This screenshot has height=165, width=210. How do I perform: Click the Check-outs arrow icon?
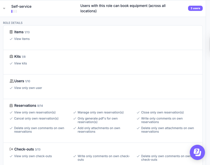point(11,149)
